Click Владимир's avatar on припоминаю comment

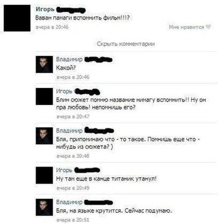pyautogui.click(x=44, y=136)
